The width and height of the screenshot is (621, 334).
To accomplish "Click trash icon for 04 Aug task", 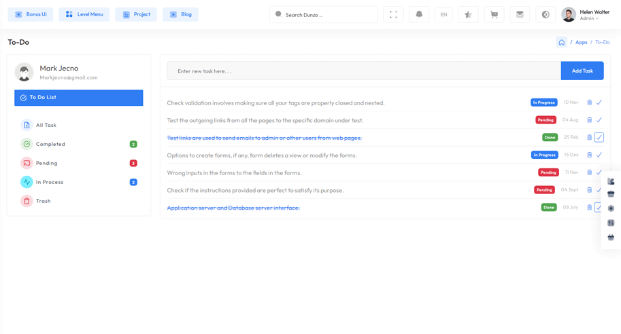I will pyautogui.click(x=589, y=120).
